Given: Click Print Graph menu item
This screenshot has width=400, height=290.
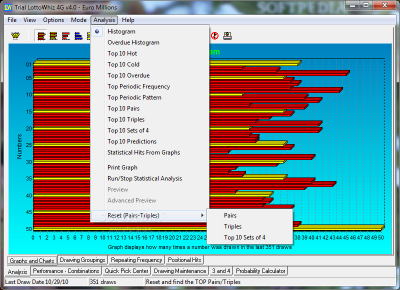Looking at the screenshot, I should tap(149, 167).
